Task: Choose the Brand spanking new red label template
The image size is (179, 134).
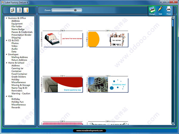Action: 63,85
